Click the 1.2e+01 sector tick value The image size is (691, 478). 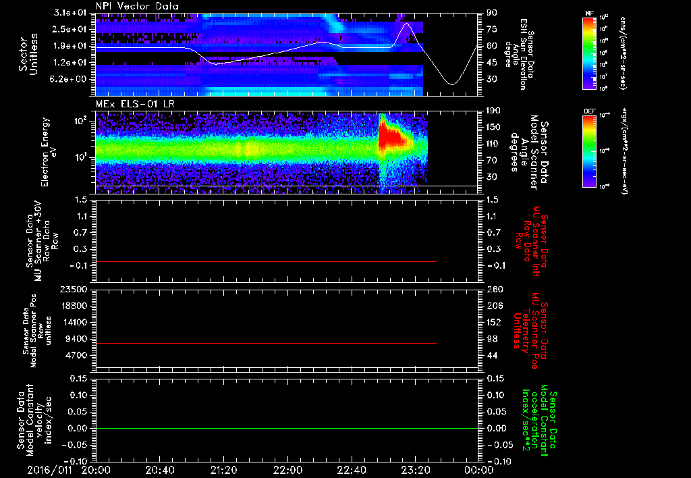(70, 63)
